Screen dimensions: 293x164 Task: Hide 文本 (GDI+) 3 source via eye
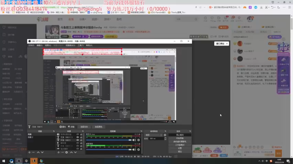pyautogui.click(x=78, y=137)
